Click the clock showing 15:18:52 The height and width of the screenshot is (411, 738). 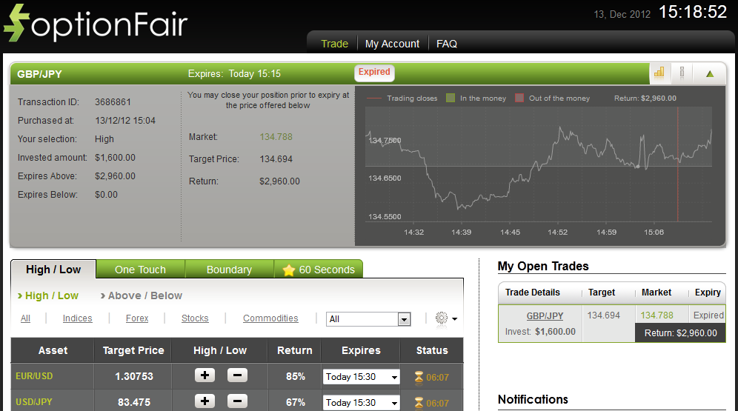(x=693, y=12)
